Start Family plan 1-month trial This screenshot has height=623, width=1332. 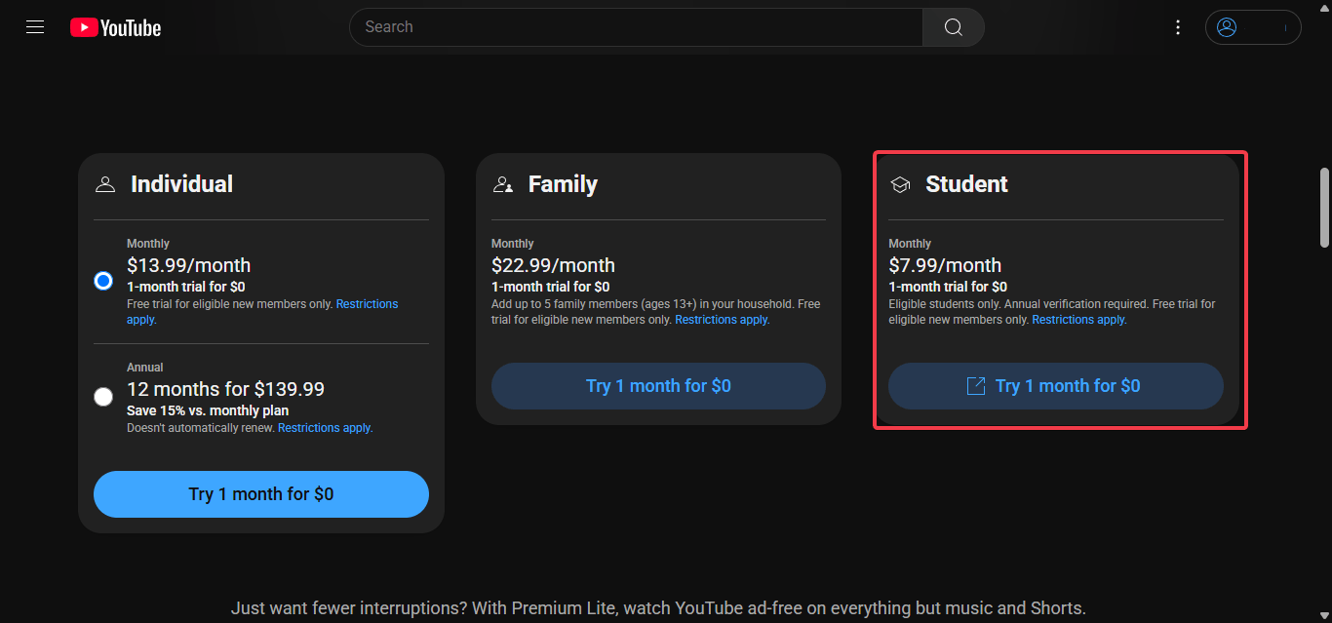pyautogui.click(x=658, y=386)
